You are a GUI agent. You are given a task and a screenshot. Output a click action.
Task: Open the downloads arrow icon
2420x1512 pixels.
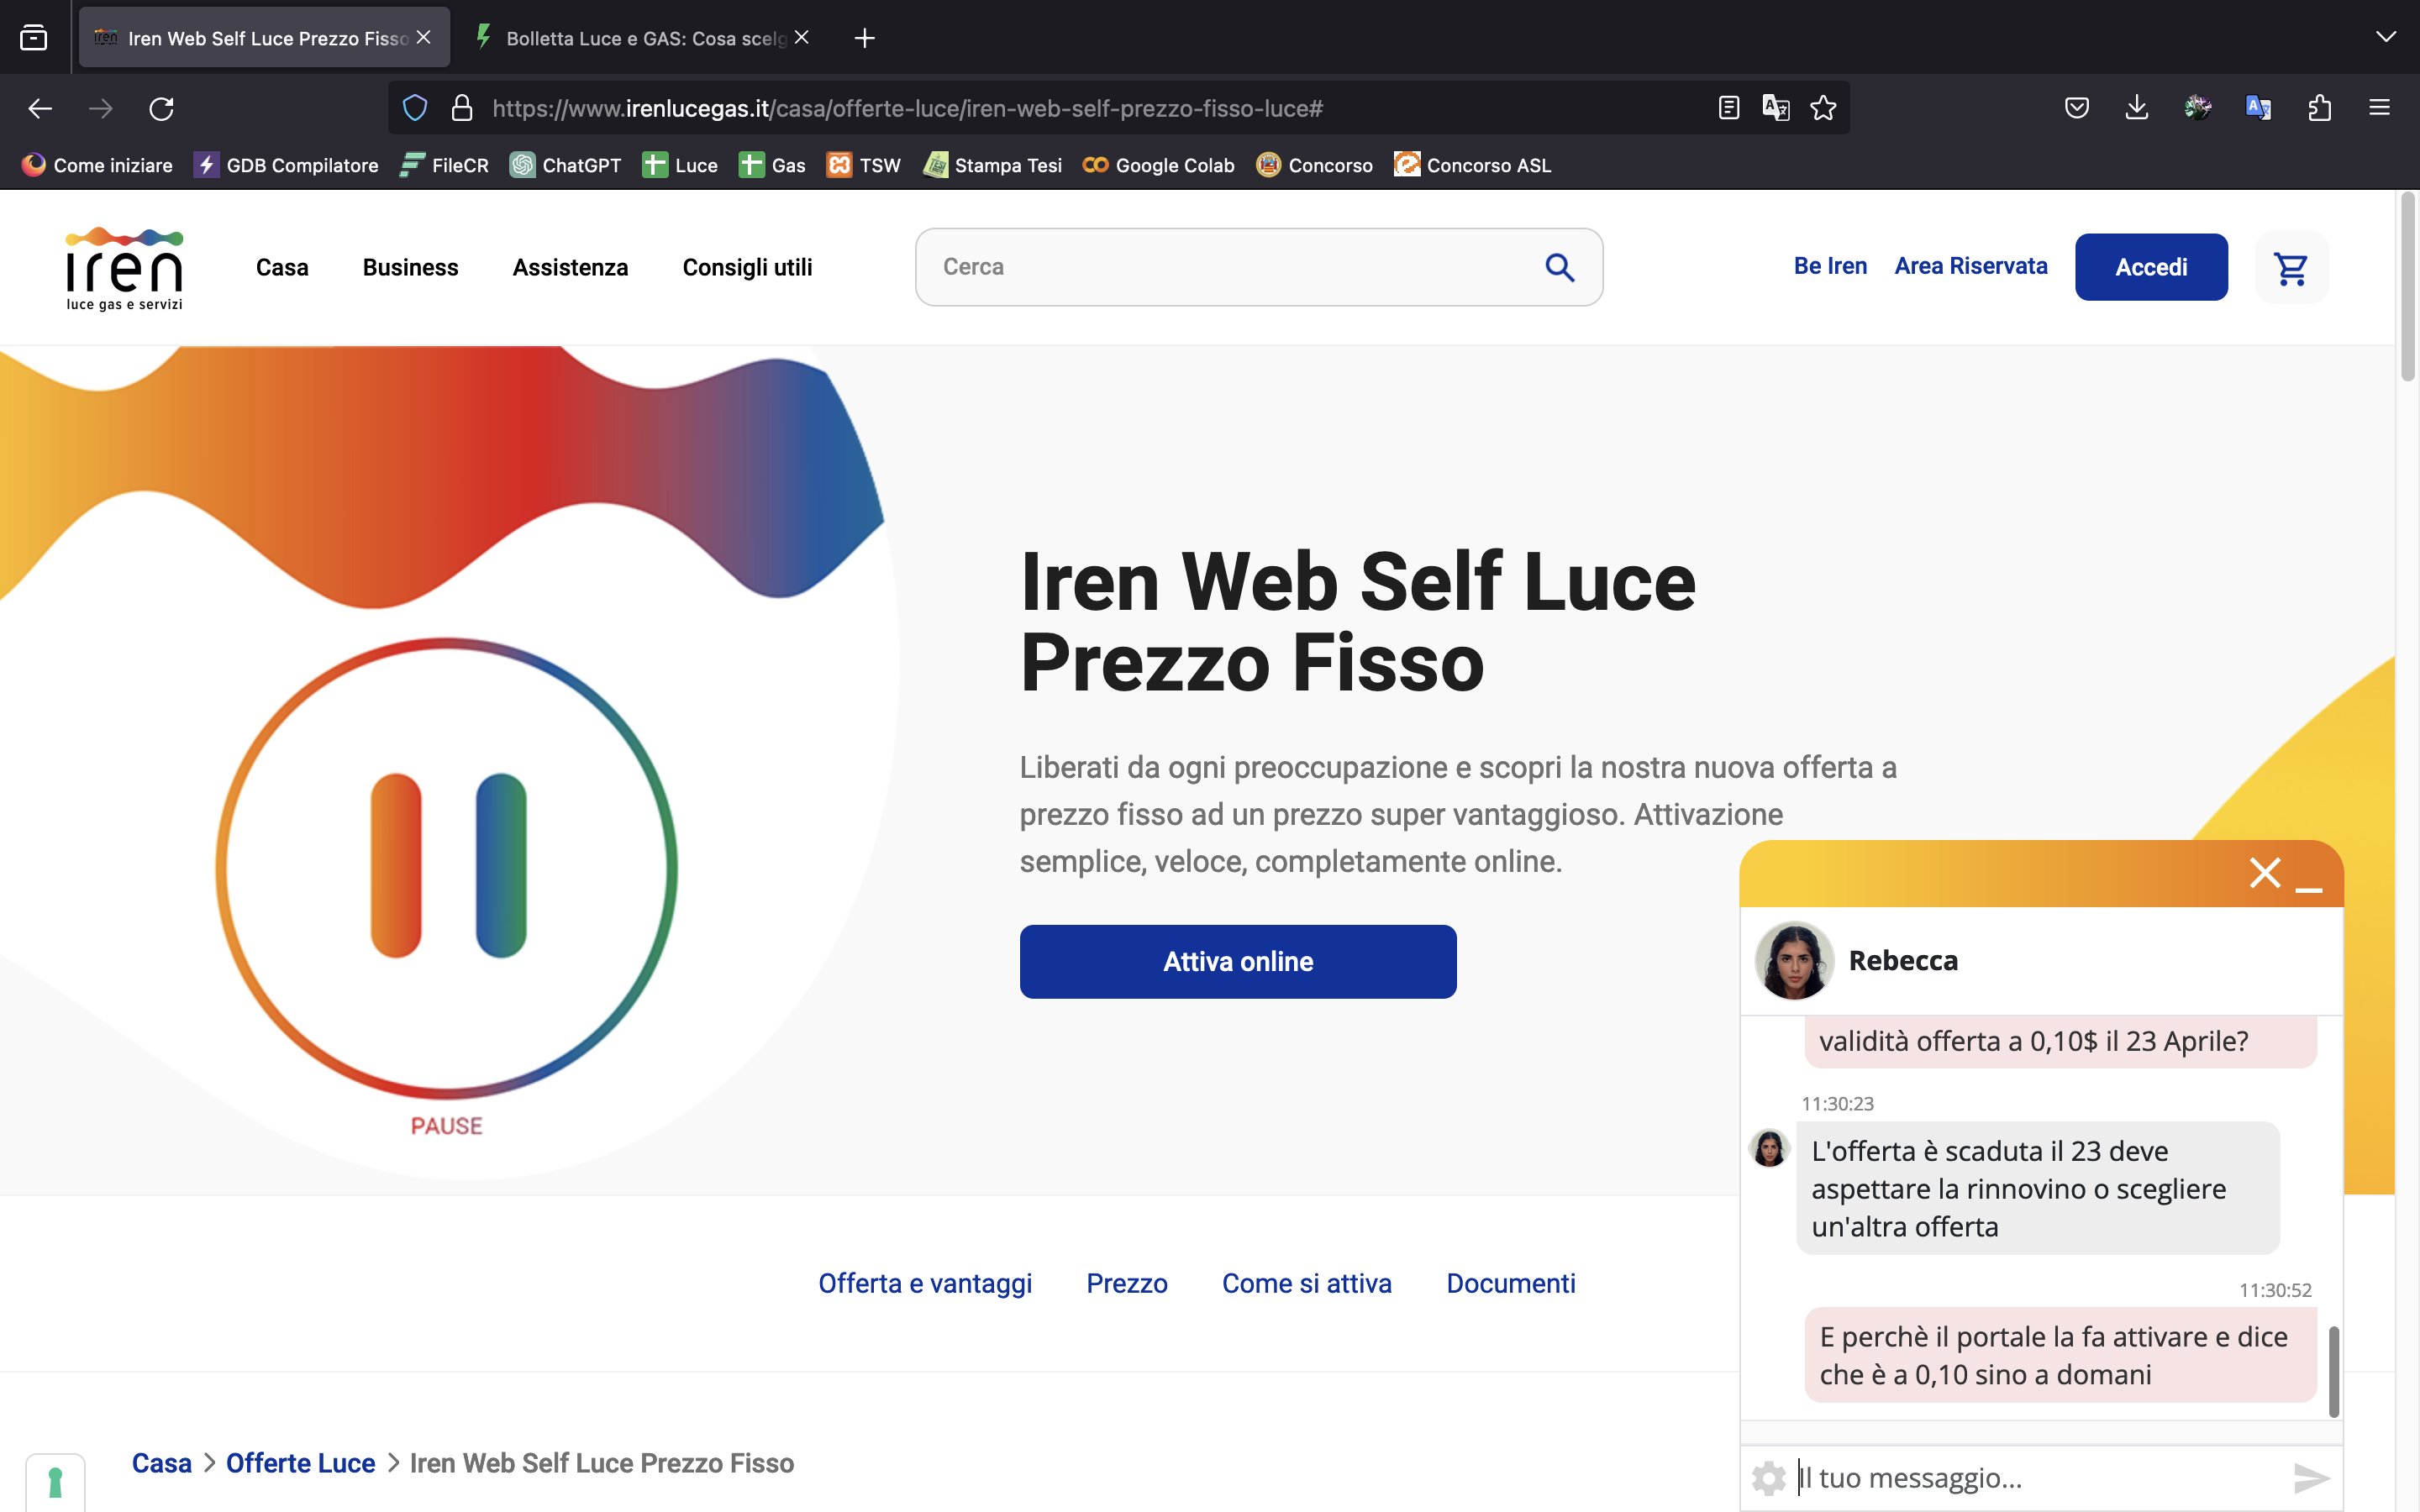click(x=2137, y=108)
